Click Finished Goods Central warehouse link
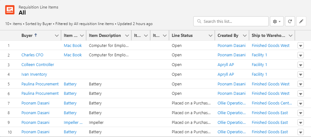This screenshot has width=311, height=137. tap(272, 103)
